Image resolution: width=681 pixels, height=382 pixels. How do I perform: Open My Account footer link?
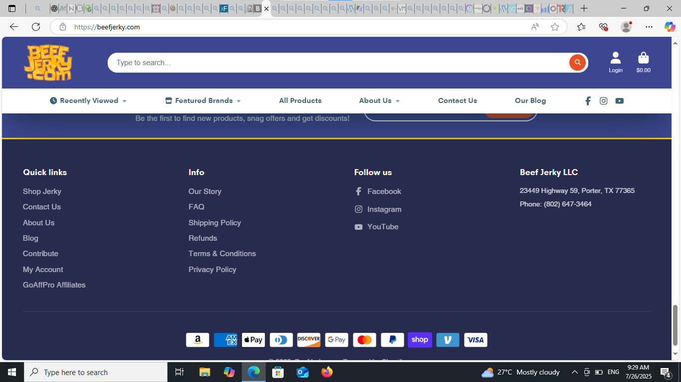pyautogui.click(x=43, y=270)
